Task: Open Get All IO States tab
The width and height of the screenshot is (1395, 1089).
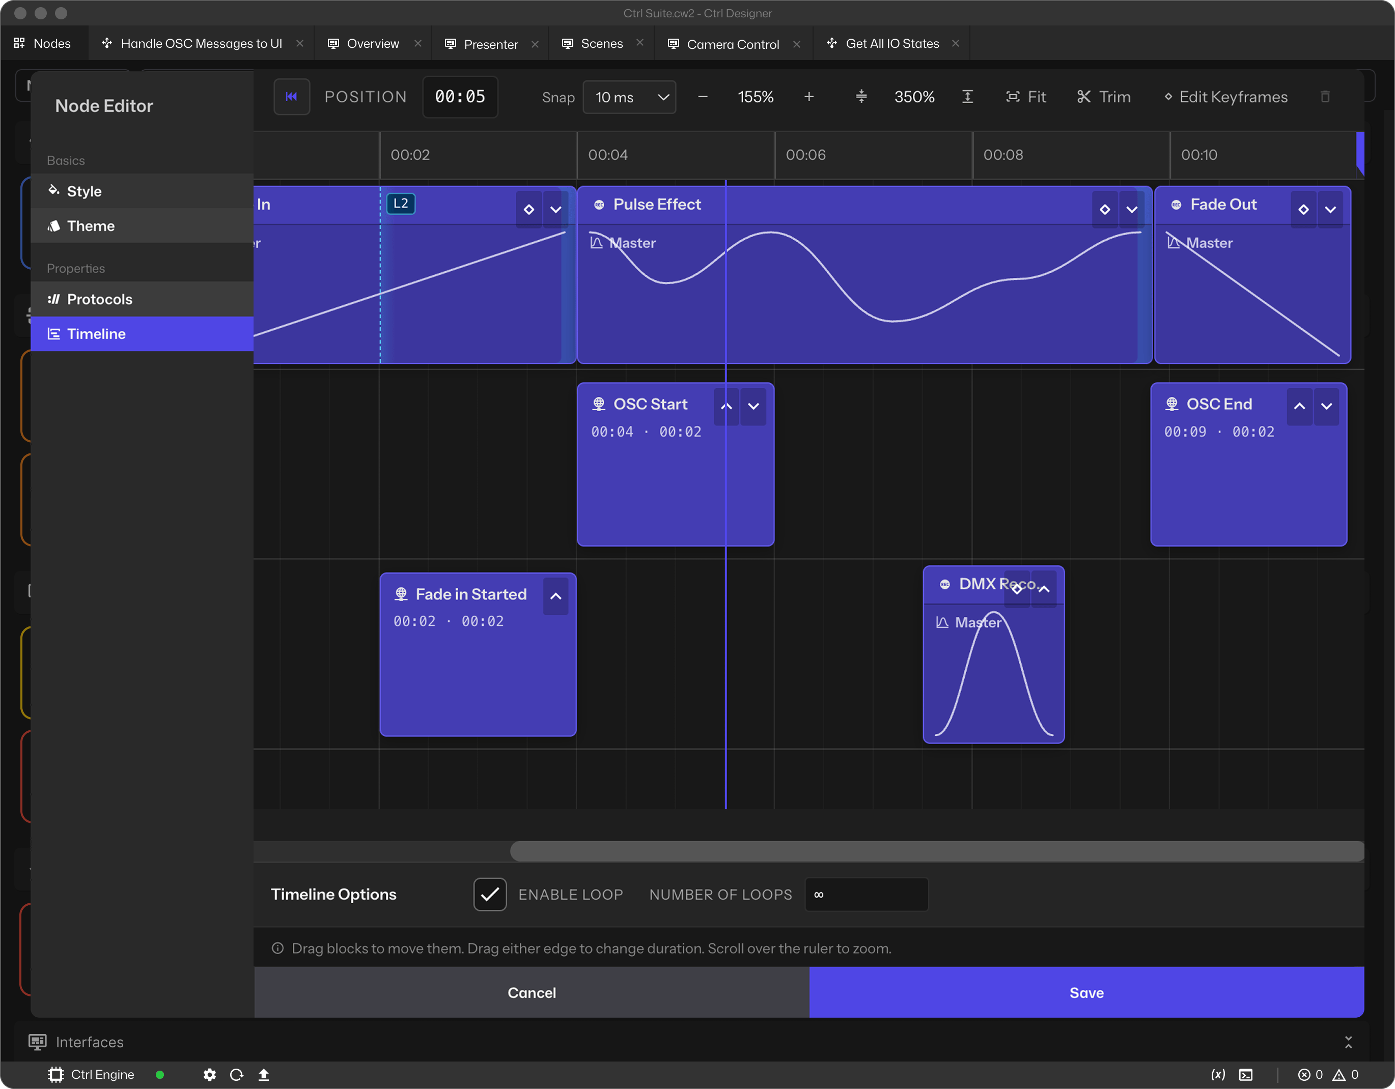Action: pyautogui.click(x=891, y=43)
